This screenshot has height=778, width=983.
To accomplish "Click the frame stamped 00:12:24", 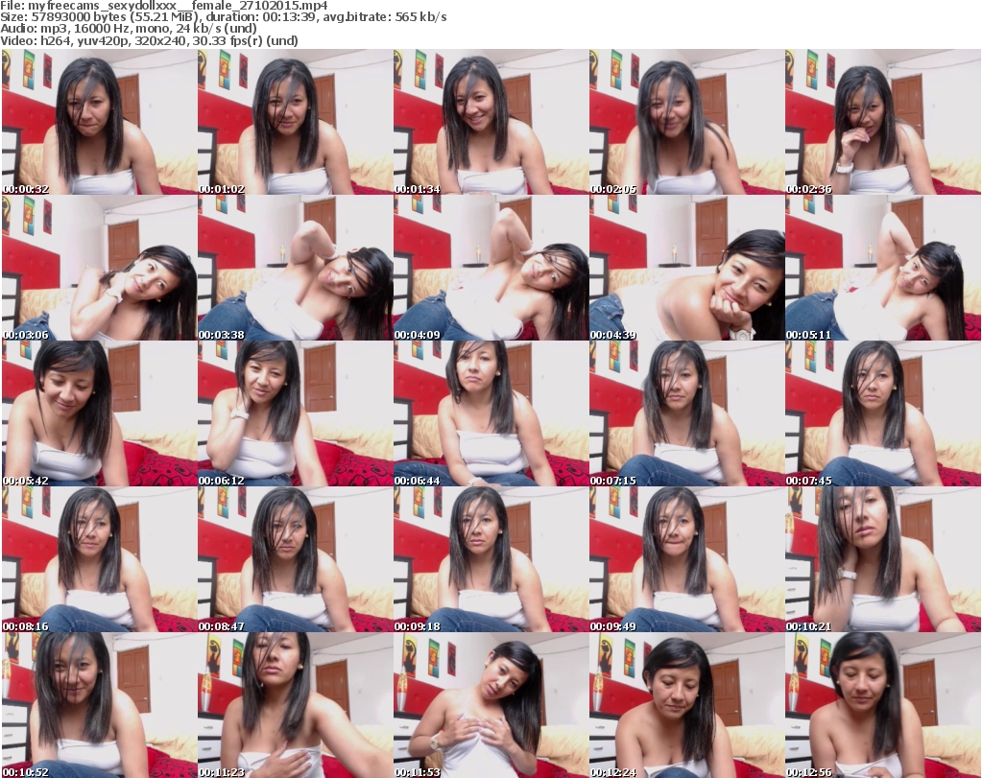I will (x=686, y=705).
